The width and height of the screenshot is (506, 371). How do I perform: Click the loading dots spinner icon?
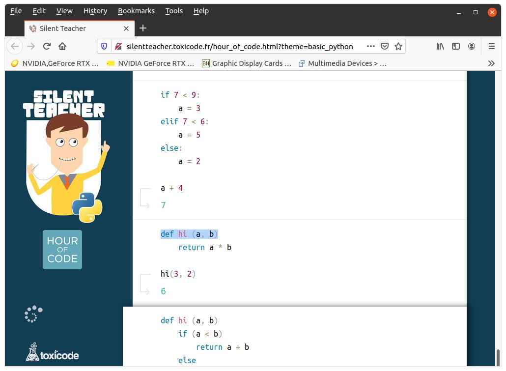point(33,314)
